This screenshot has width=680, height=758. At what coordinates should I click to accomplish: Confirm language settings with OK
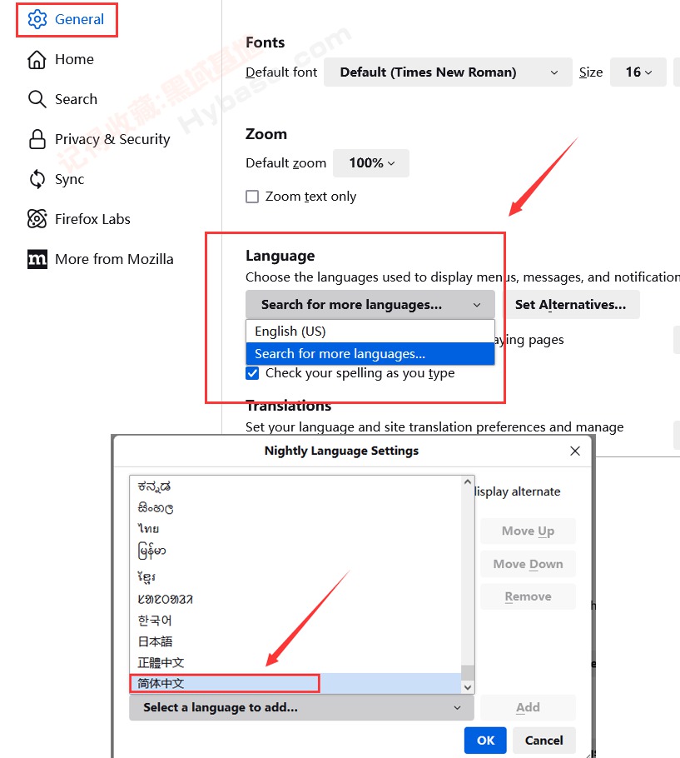click(485, 741)
